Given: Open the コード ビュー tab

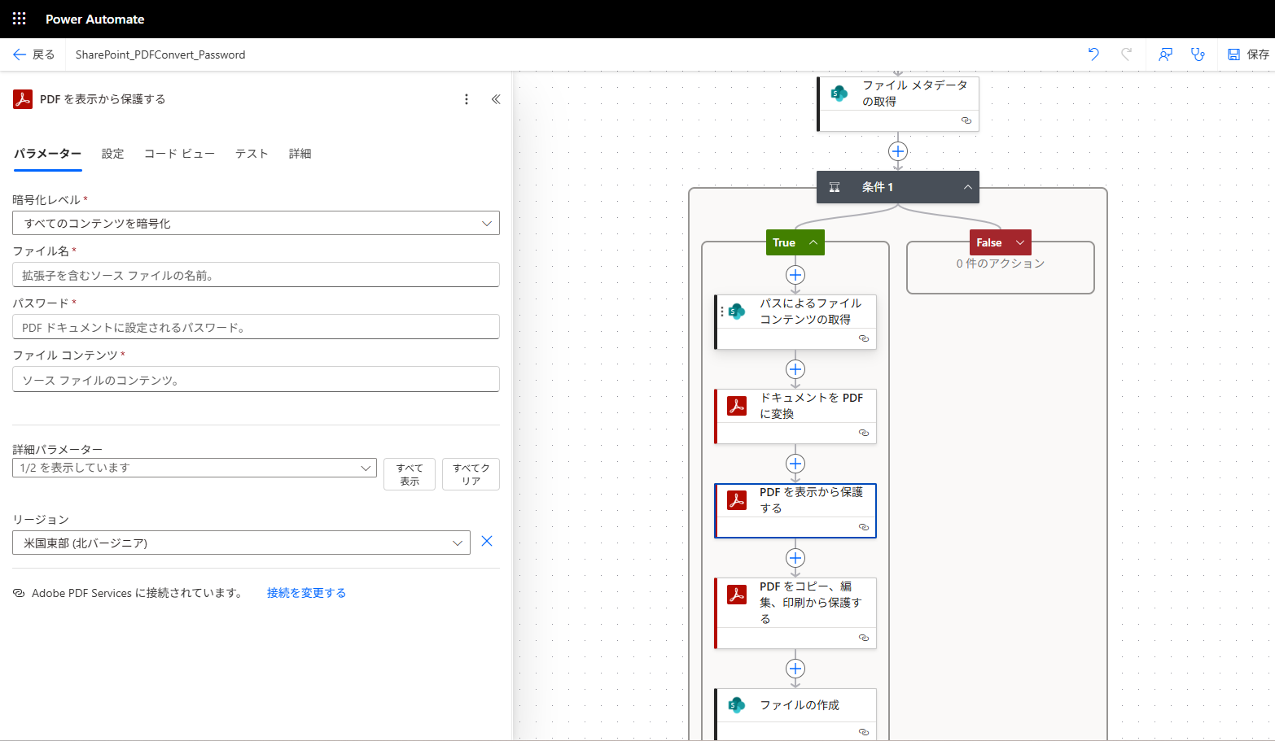Looking at the screenshot, I should tap(179, 154).
